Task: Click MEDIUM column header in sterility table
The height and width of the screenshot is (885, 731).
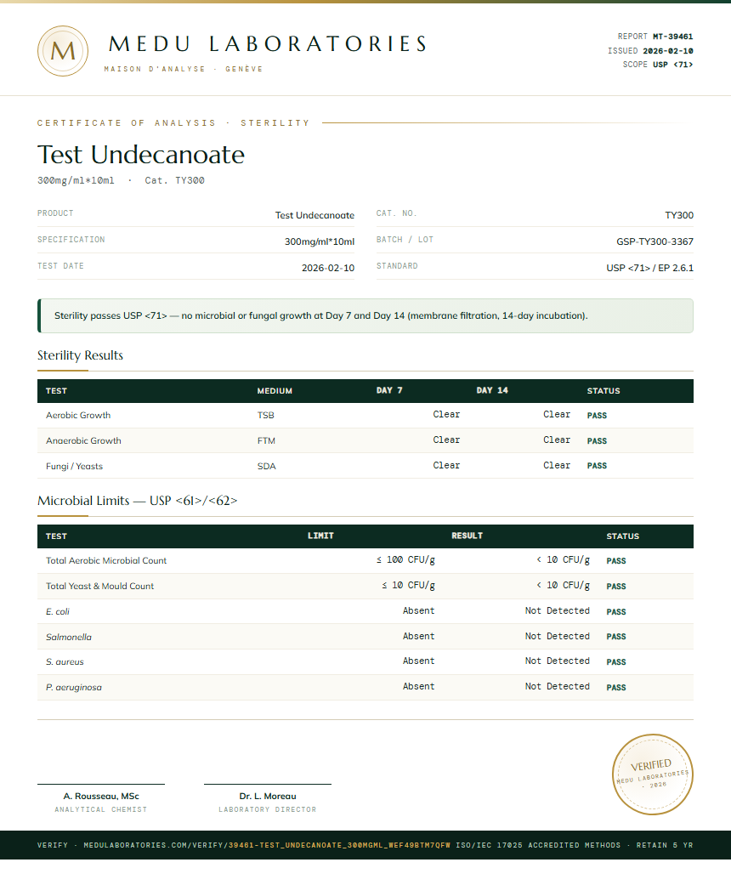Action: click(x=275, y=390)
